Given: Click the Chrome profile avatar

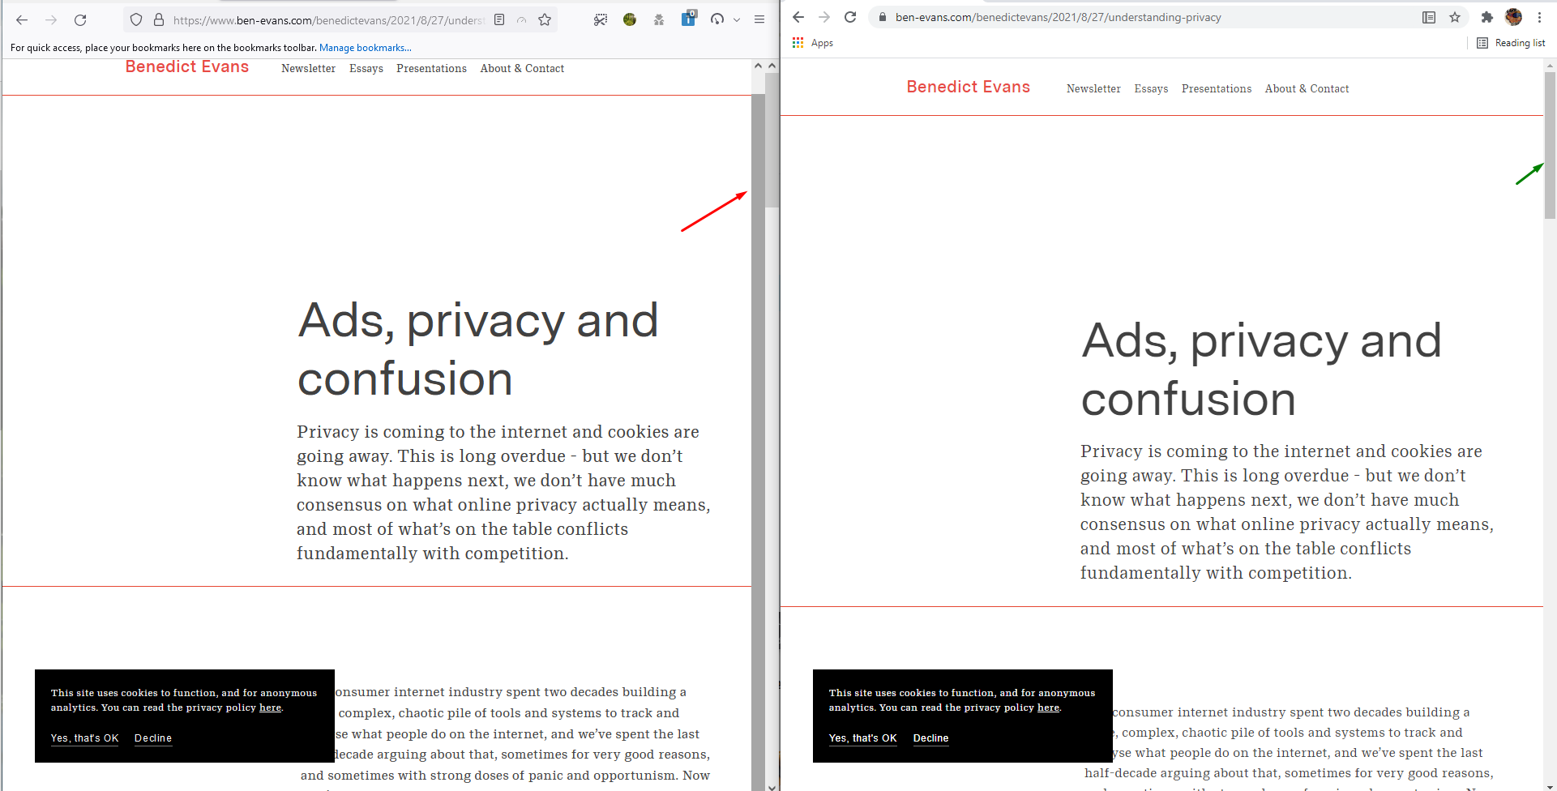Looking at the screenshot, I should (1513, 17).
